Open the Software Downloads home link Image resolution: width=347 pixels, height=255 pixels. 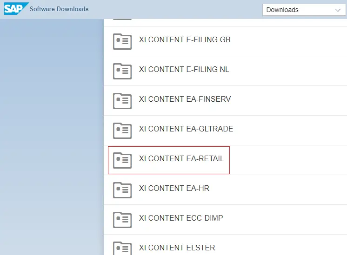click(59, 9)
